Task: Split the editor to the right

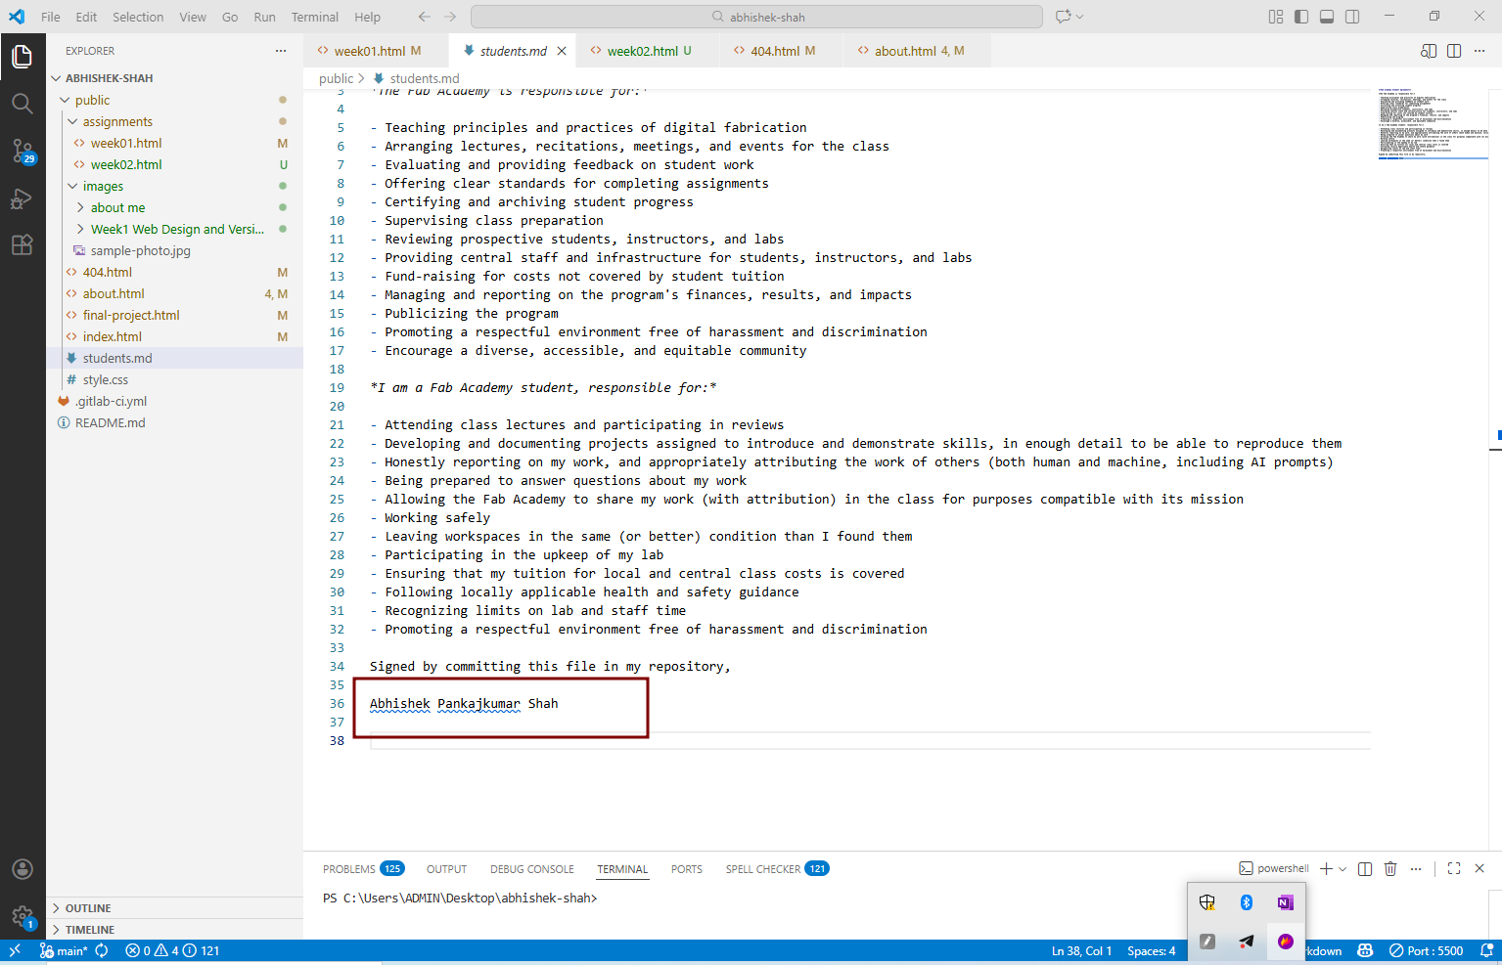Action: click(x=1454, y=51)
